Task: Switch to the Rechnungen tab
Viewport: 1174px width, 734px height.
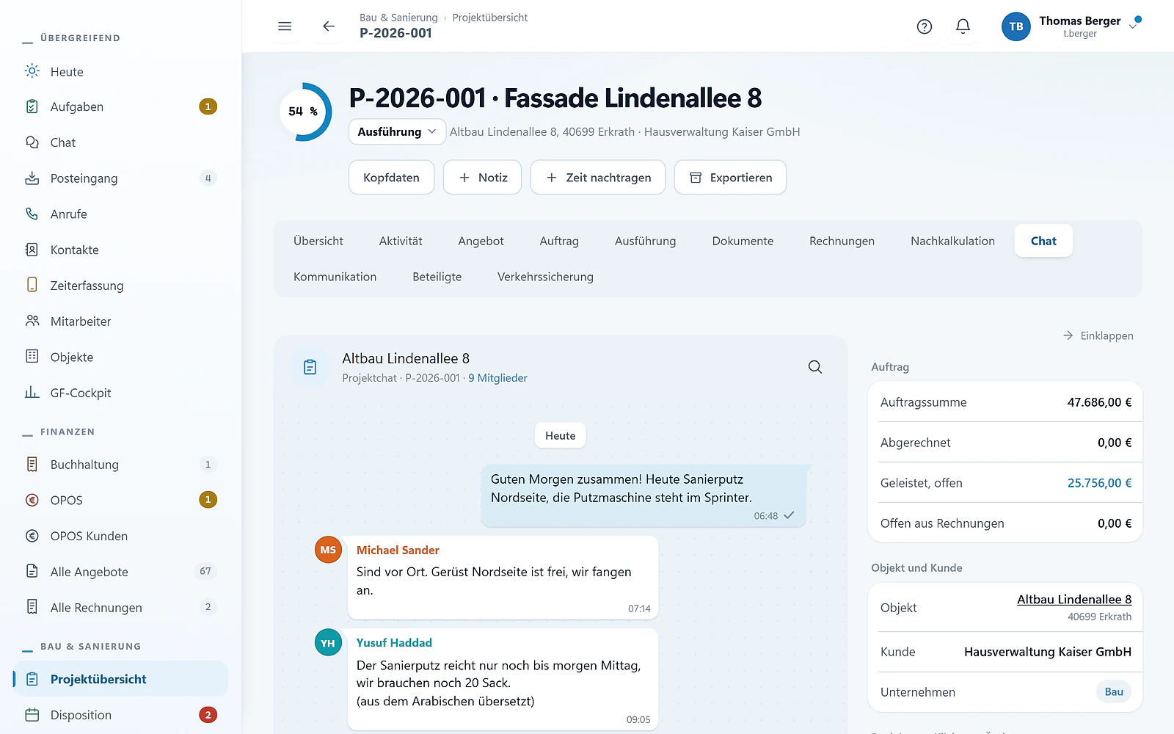Action: 842,241
